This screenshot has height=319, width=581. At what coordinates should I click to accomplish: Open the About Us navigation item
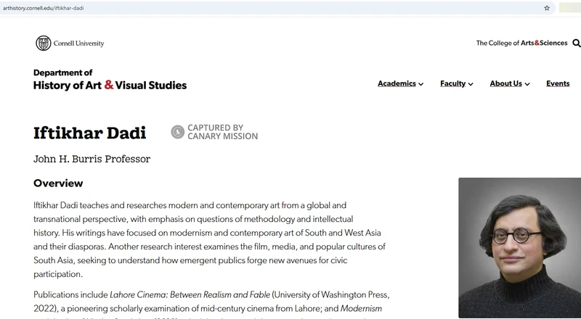click(505, 83)
